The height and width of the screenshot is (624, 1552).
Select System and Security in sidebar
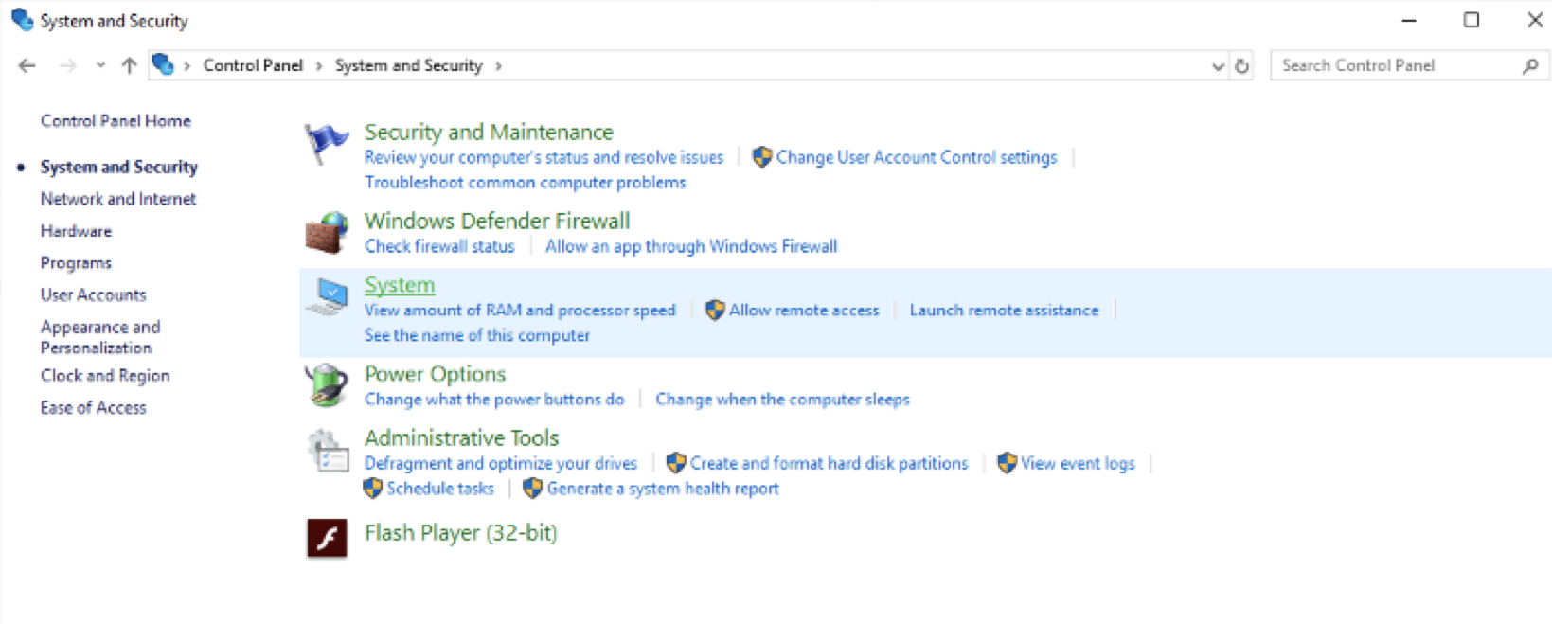[118, 167]
